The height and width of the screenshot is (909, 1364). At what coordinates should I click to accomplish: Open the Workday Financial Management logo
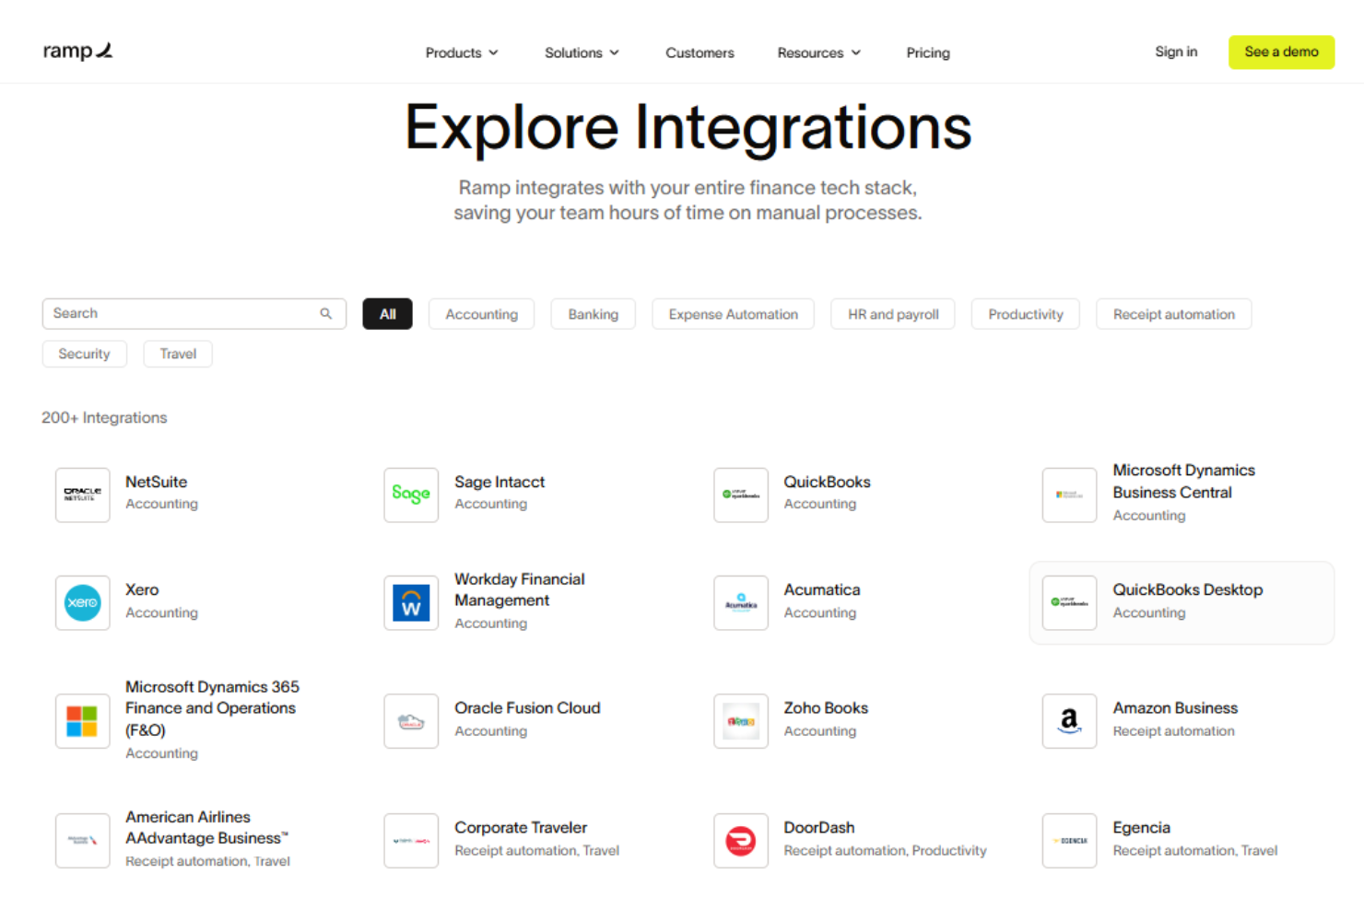point(411,603)
